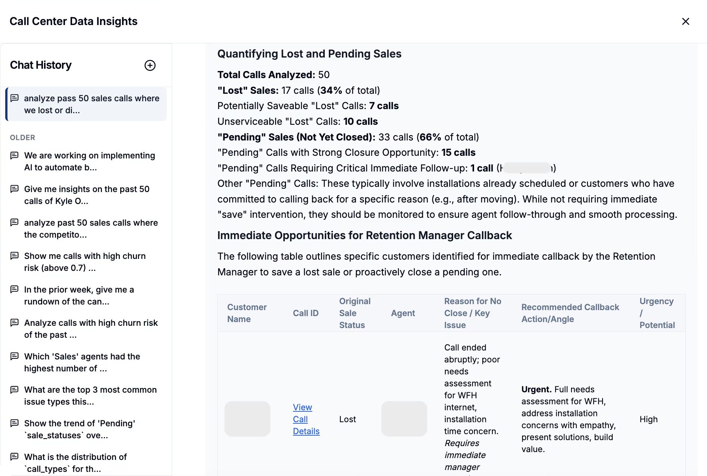Open 'Give me insights on the past 50' chat
The width and height of the screenshot is (707, 476).
87,195
